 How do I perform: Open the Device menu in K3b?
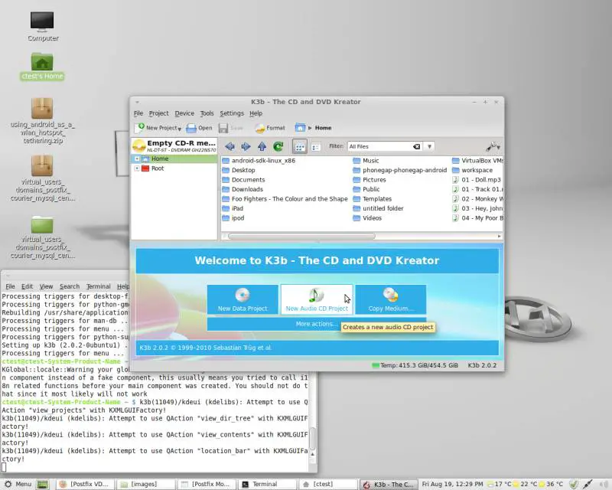tap(184, 113)
